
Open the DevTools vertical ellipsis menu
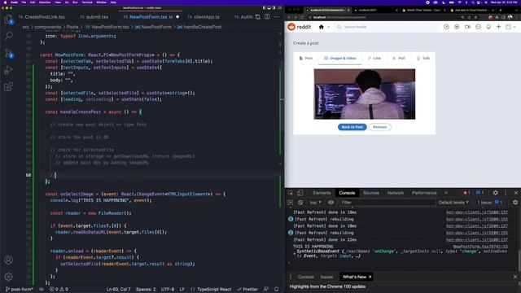(506, 193)
